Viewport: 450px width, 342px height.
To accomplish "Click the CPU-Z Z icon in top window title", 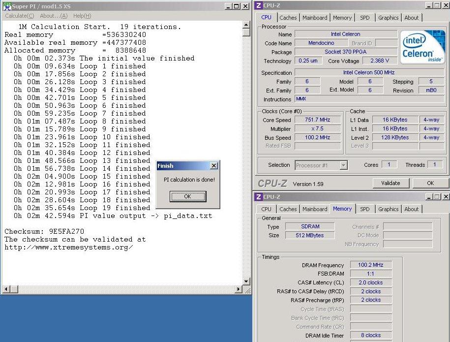I will tap(259, 5).
